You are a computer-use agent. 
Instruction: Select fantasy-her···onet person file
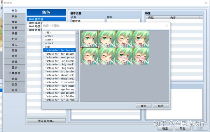coord(60,57)
